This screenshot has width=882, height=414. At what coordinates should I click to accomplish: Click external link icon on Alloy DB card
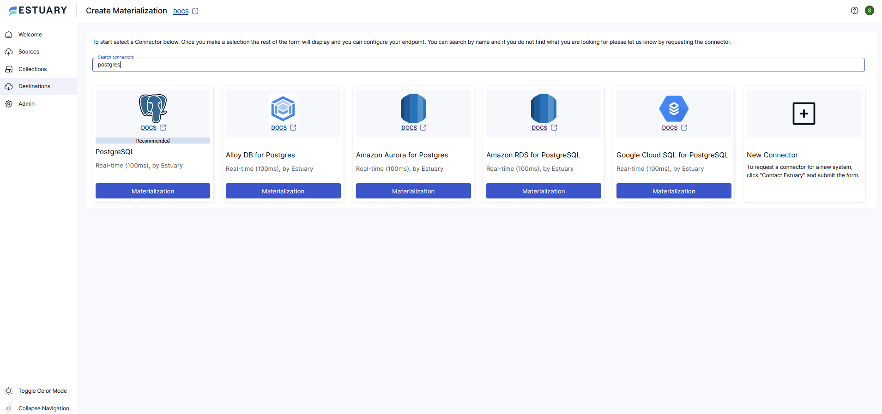pos(293,127)
